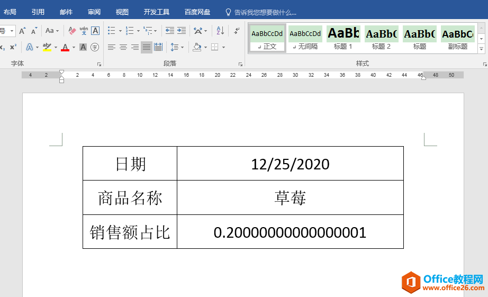Click the 0.20000000000000001 cell
This screenshot has width=488, height=297.
coord(291,232)
